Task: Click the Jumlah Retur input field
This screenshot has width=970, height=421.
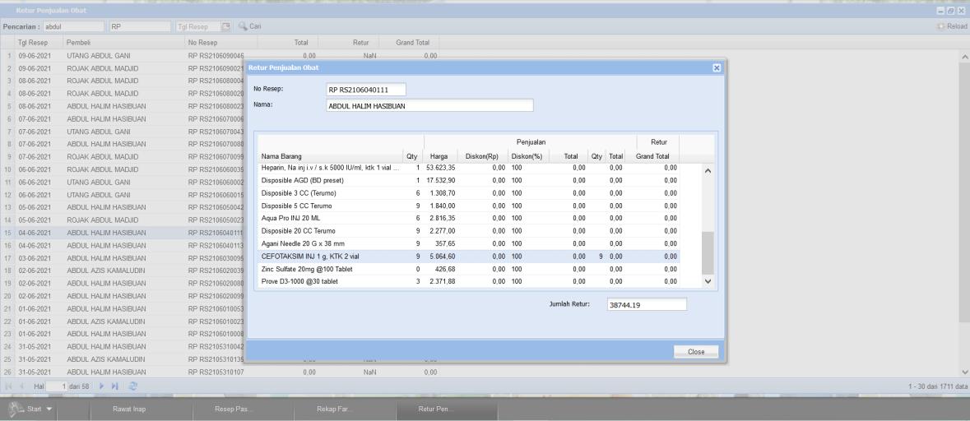Action: click(647, 305)
